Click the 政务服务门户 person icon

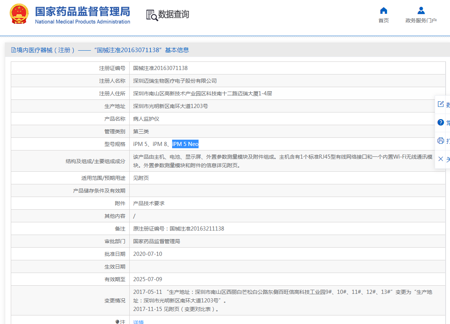[421, 10]
